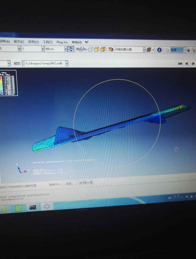Click the context help arrow-question icon
The height and width of the screenshot is (259, 196).
coord(87,42)
